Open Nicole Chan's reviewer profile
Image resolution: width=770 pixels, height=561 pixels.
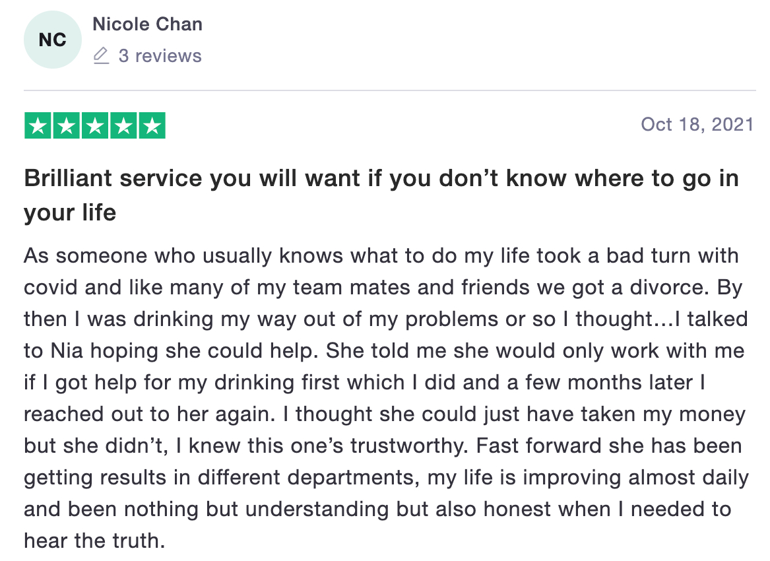pos(147,24)
